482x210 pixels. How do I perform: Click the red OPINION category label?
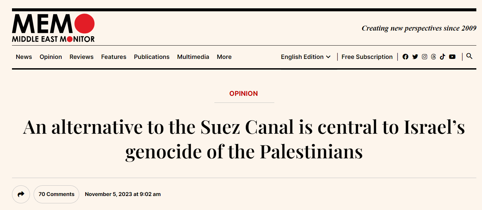tap(244, 94)
